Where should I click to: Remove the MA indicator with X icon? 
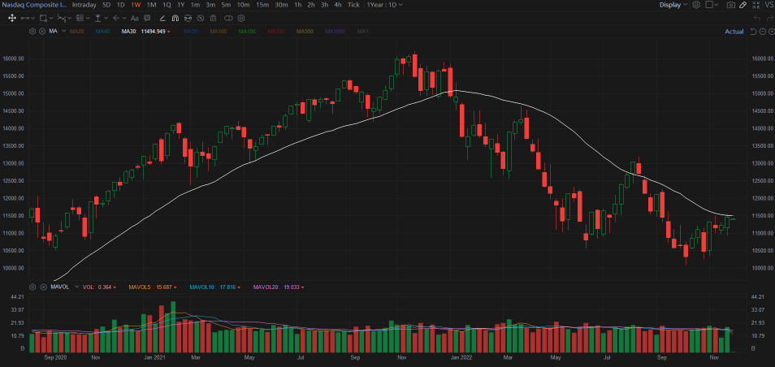point(42,31)
